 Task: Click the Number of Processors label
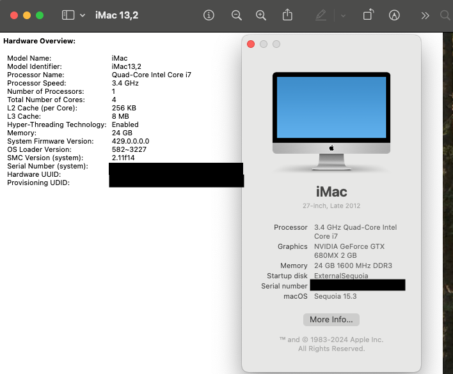coord(45,91)
